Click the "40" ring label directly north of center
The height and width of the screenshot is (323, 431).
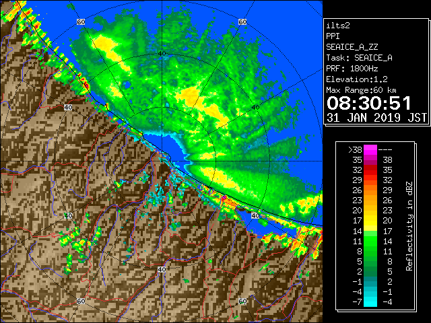coord(162,54)
